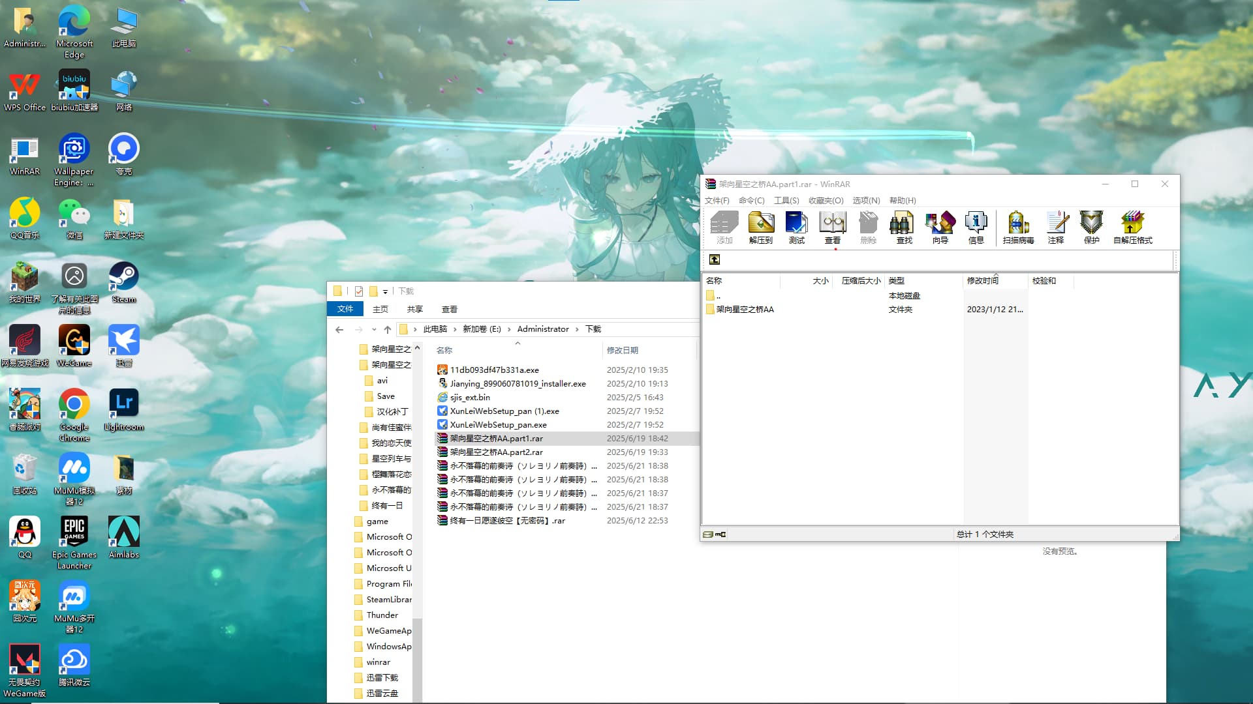
Task: Click Administrator in the Explorer address bar
Action: point(543,329)
